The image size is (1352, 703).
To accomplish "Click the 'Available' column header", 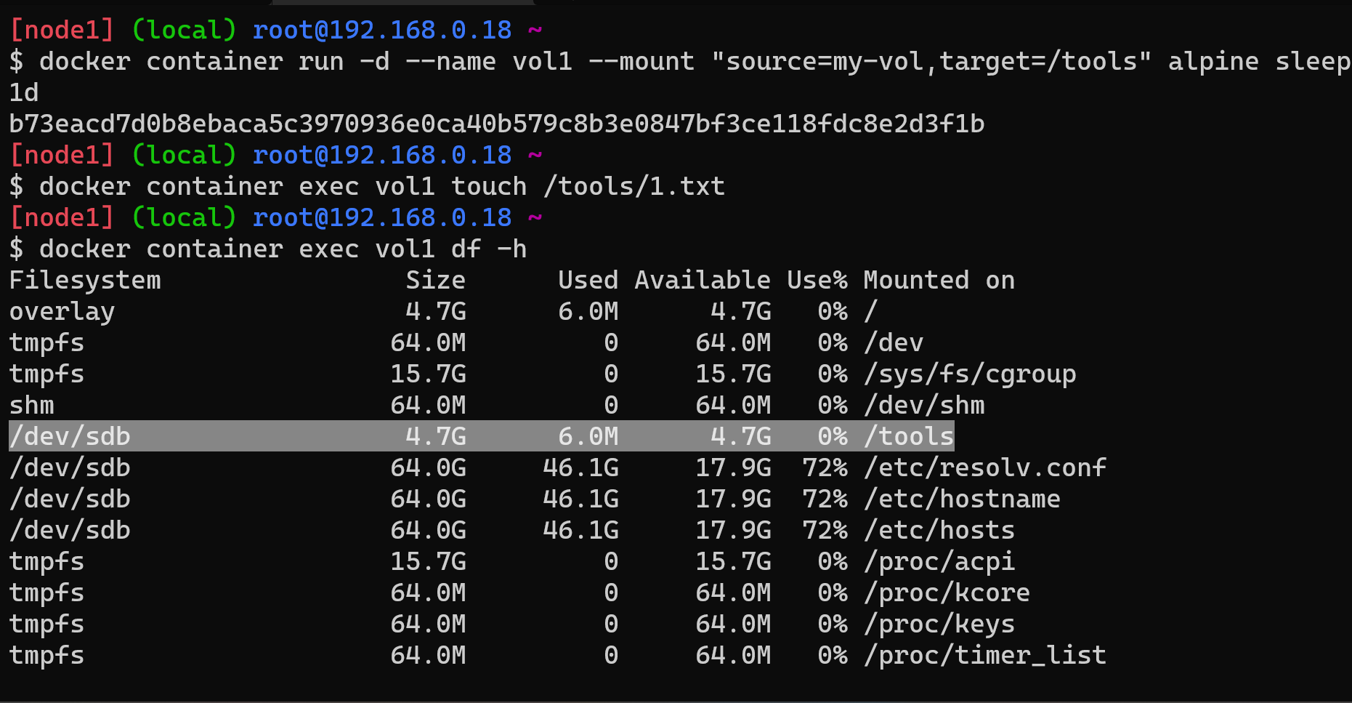I will (x=702, y=281).
